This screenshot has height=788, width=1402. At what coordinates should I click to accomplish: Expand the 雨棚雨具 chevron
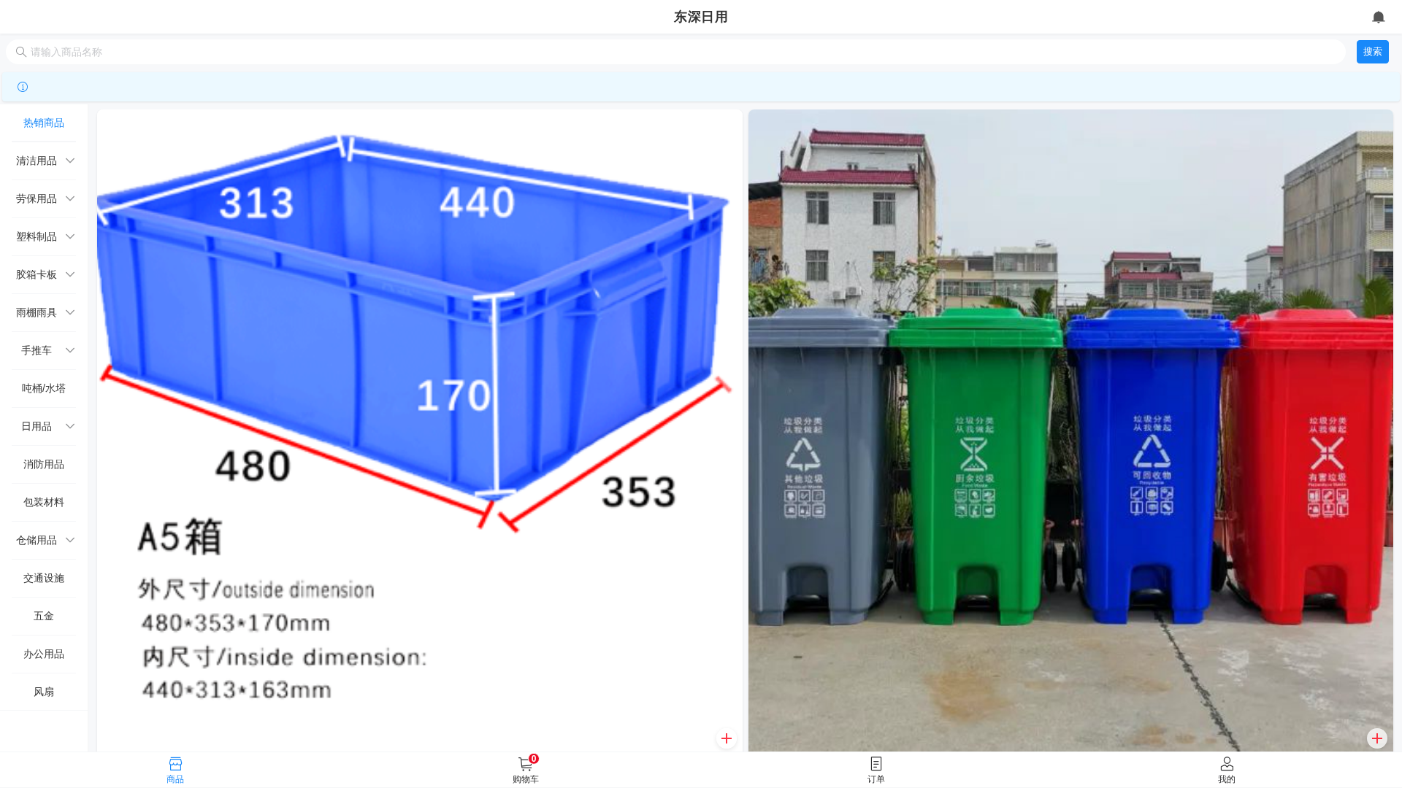click(x=70, y=312)
